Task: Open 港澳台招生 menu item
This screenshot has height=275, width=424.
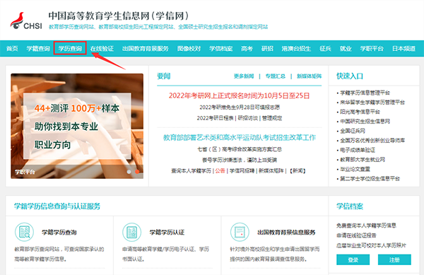Action: [x=296, y=48]
